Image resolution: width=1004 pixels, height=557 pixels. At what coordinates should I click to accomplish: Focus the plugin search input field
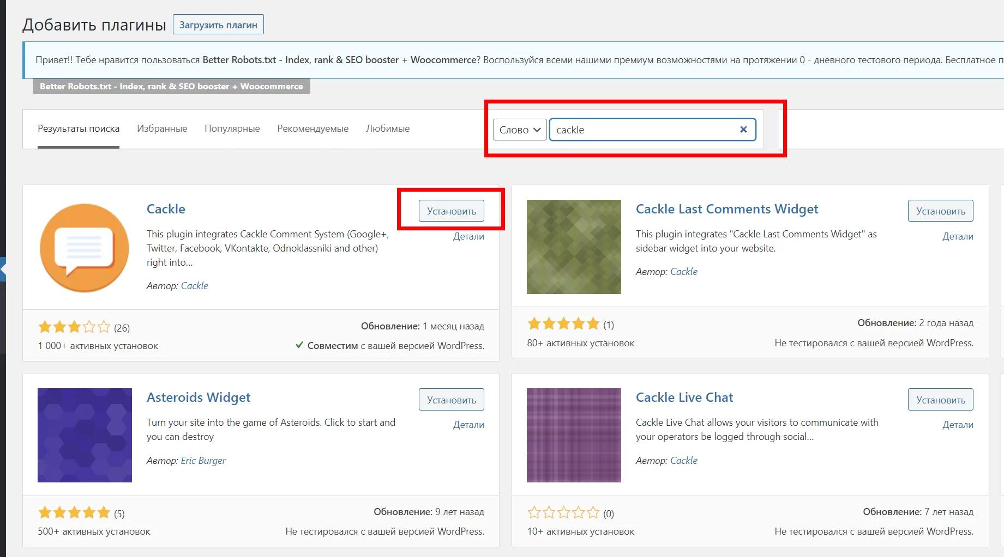pos(644,130)
